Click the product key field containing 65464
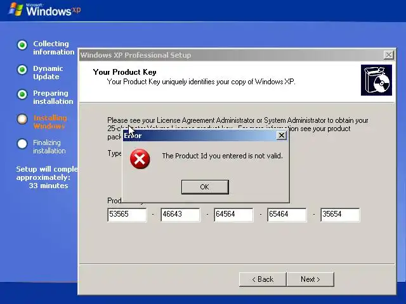The width and height of the screenshot is (406, 304). pos(287,215)
